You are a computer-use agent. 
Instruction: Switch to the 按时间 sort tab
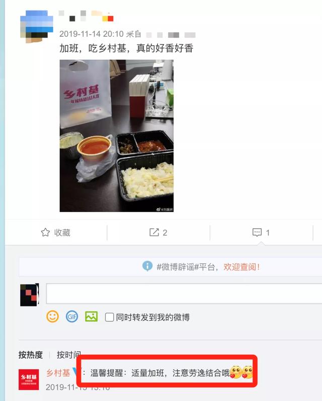pos(69,355)
